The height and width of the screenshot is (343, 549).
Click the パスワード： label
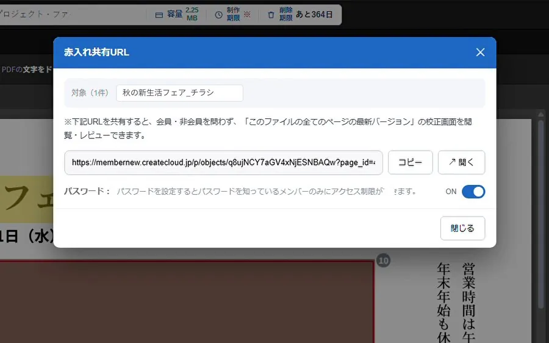click(87, 191)
